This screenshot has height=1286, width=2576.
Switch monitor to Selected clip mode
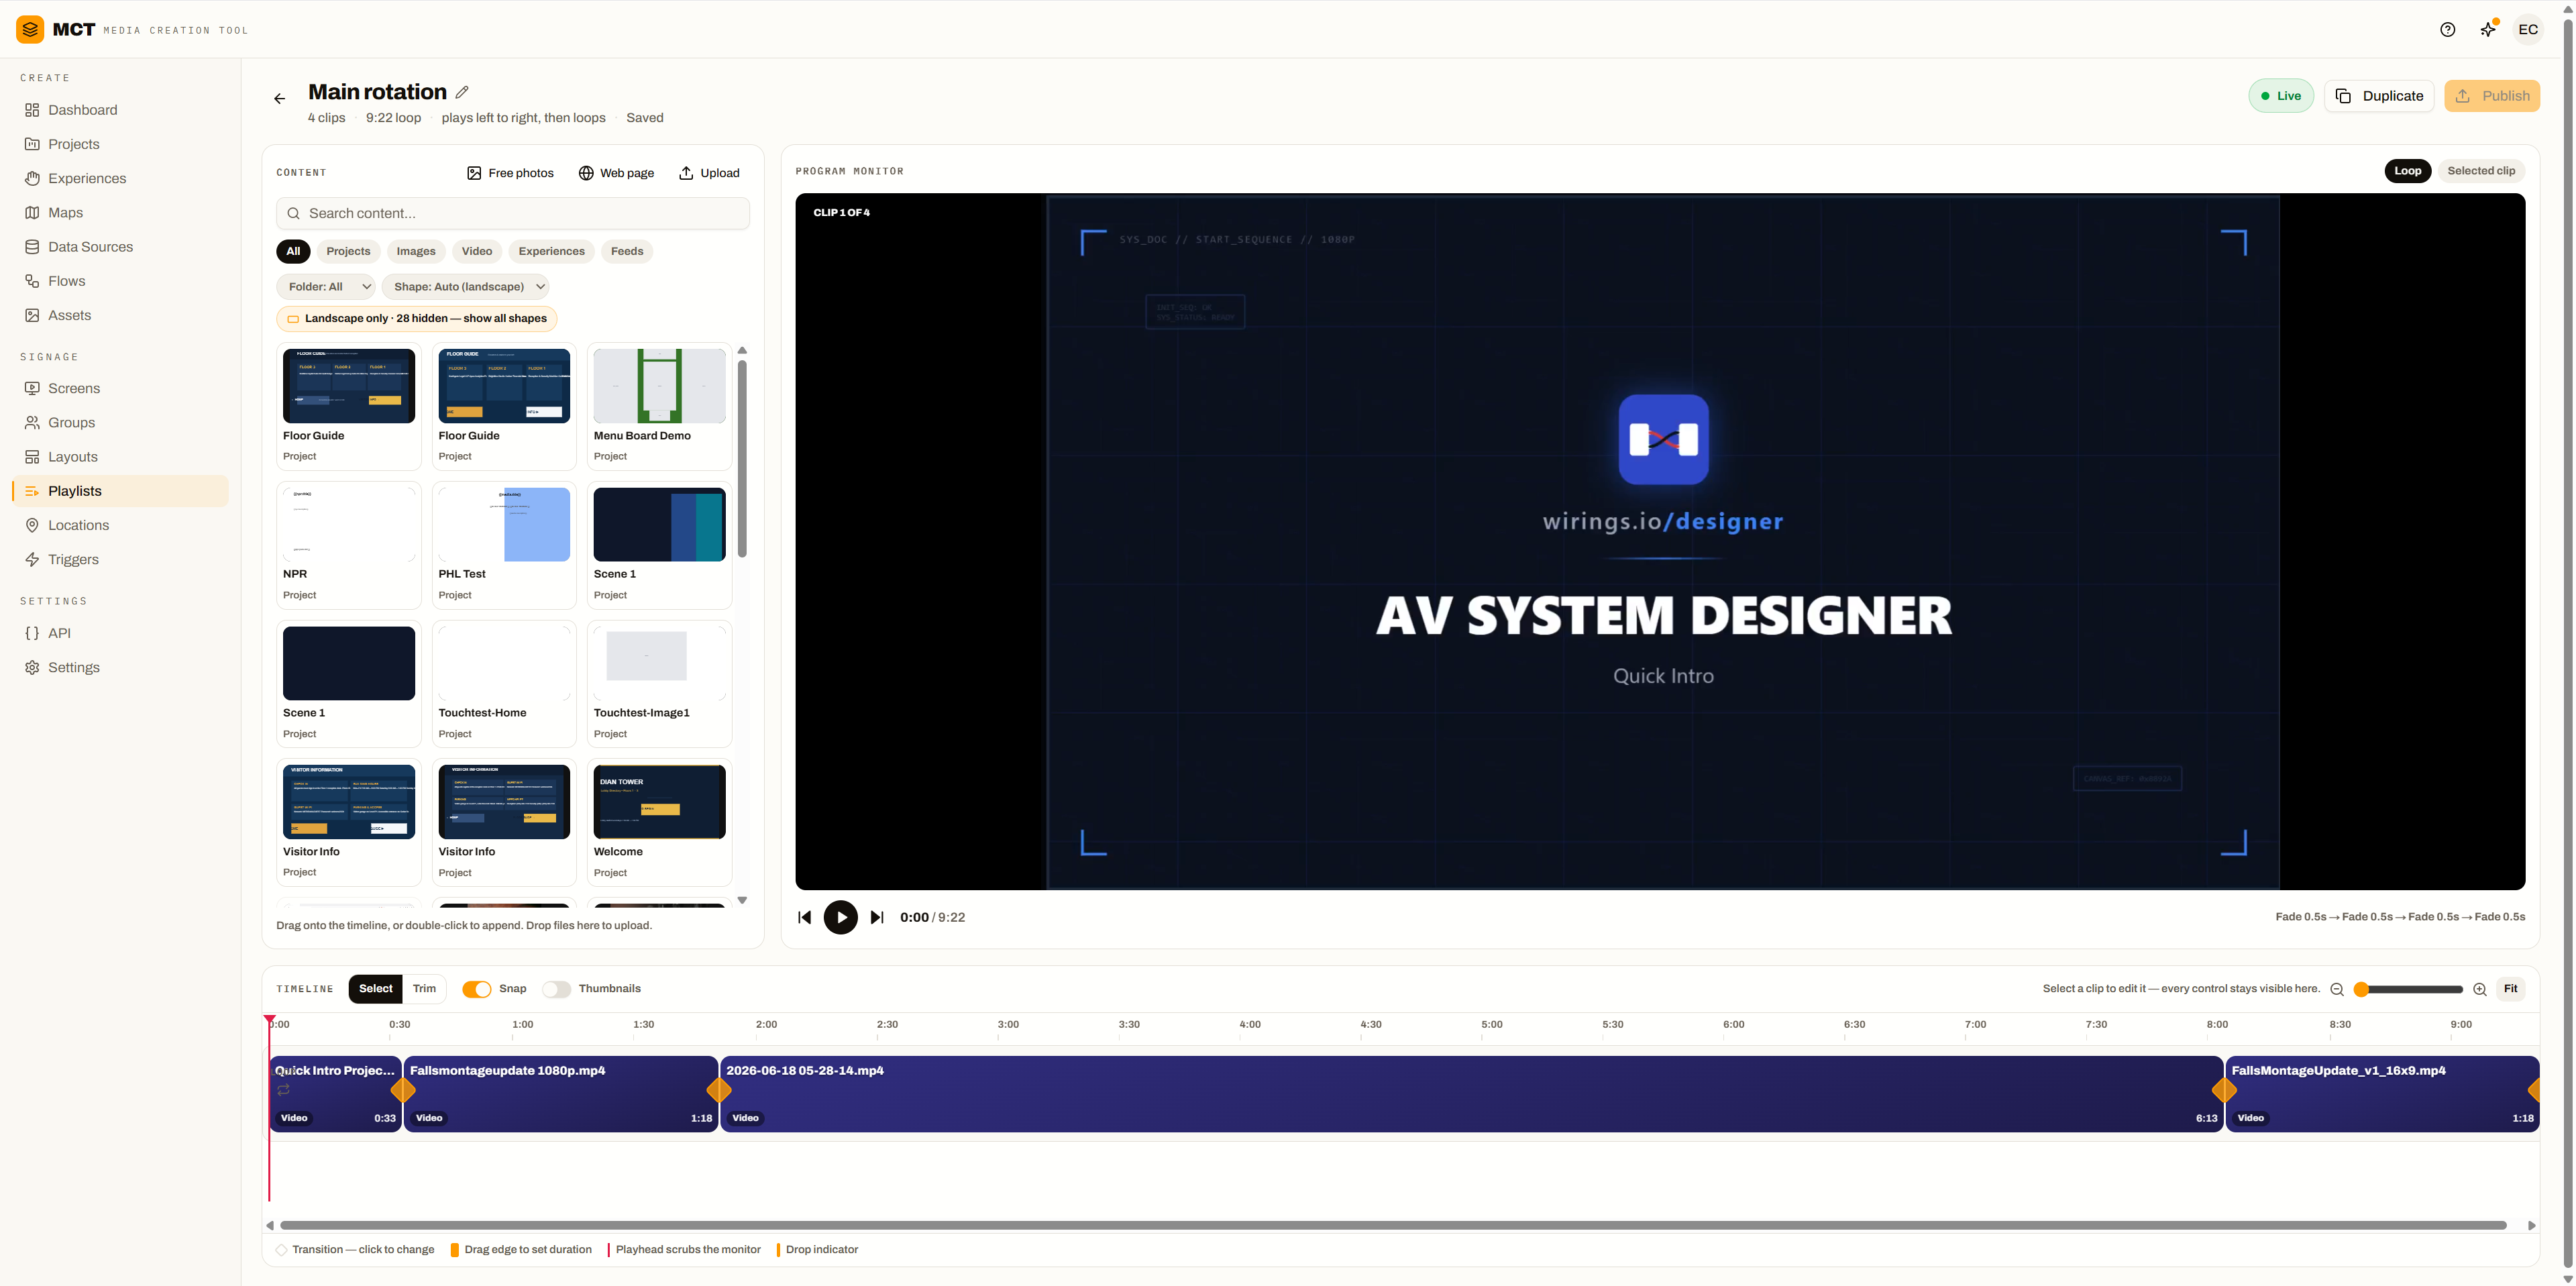(x=2480, y=171)
